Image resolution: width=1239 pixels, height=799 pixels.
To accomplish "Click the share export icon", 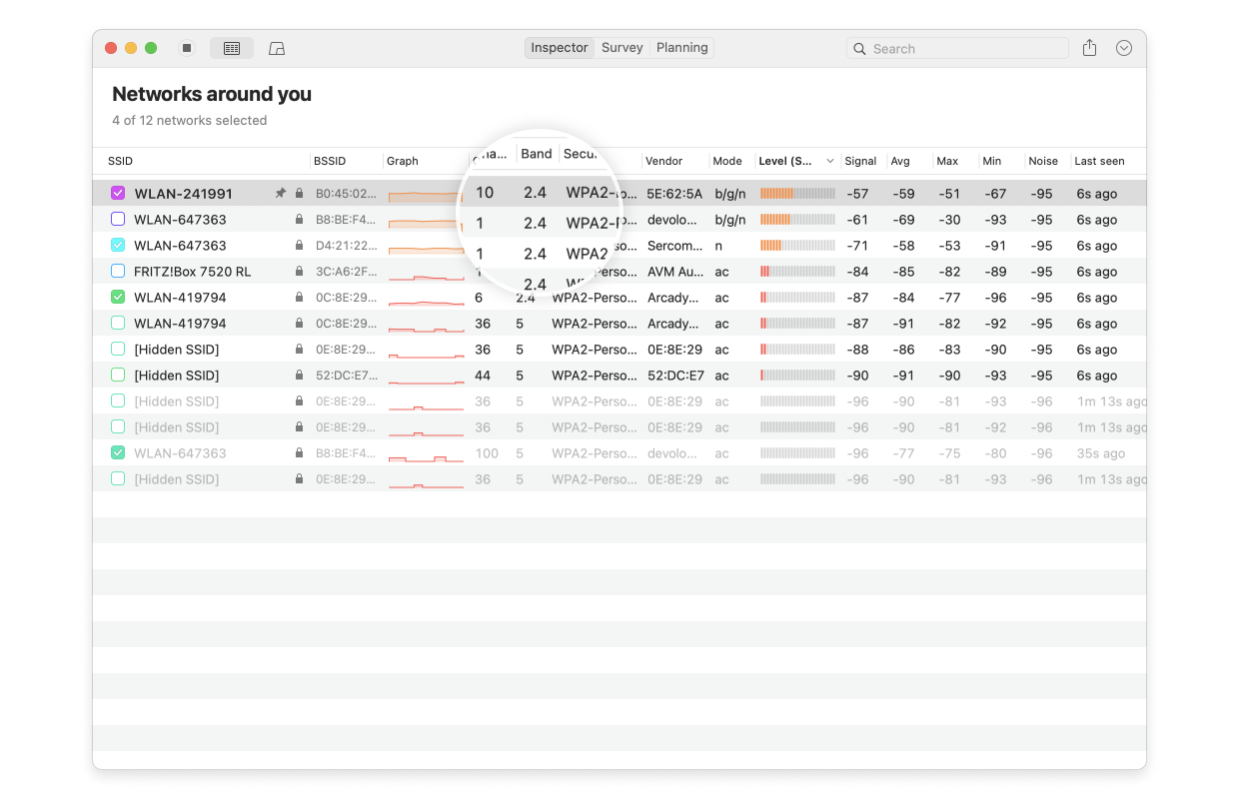I will pos(1089,48).
